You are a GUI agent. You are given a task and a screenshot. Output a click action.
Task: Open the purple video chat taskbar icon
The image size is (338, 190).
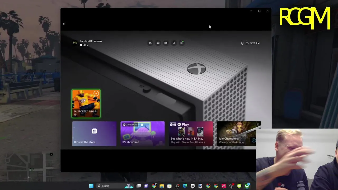[x=146, y=186]
